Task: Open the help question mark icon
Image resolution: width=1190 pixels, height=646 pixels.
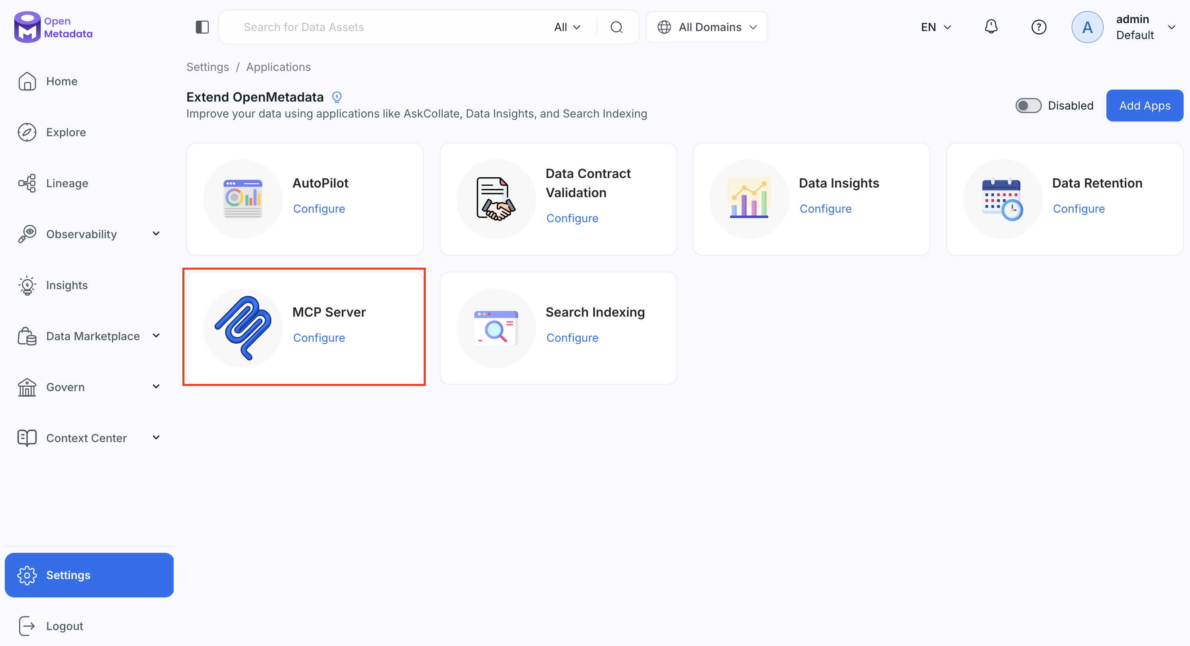Action: pyautogui.click(x=1039, y=27)
